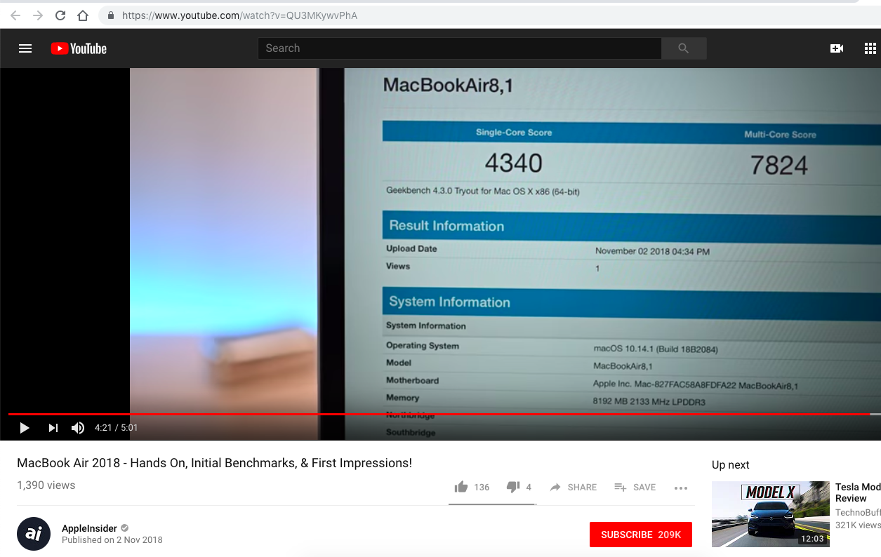Skip to the next video
Image resolution: width=881 pixels, height=557 pixels.
[x=53, y=428]
